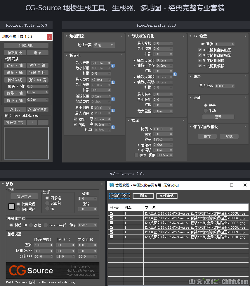Collapse the 参数 rollout in MultiTexture
The image size is (250, 286).
pyautogui.click(x=4, y=184)
